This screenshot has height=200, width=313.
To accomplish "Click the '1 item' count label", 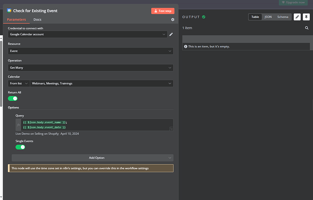I will coord(187,28).
